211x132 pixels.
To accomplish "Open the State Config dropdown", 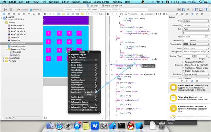I will [196, 25].
